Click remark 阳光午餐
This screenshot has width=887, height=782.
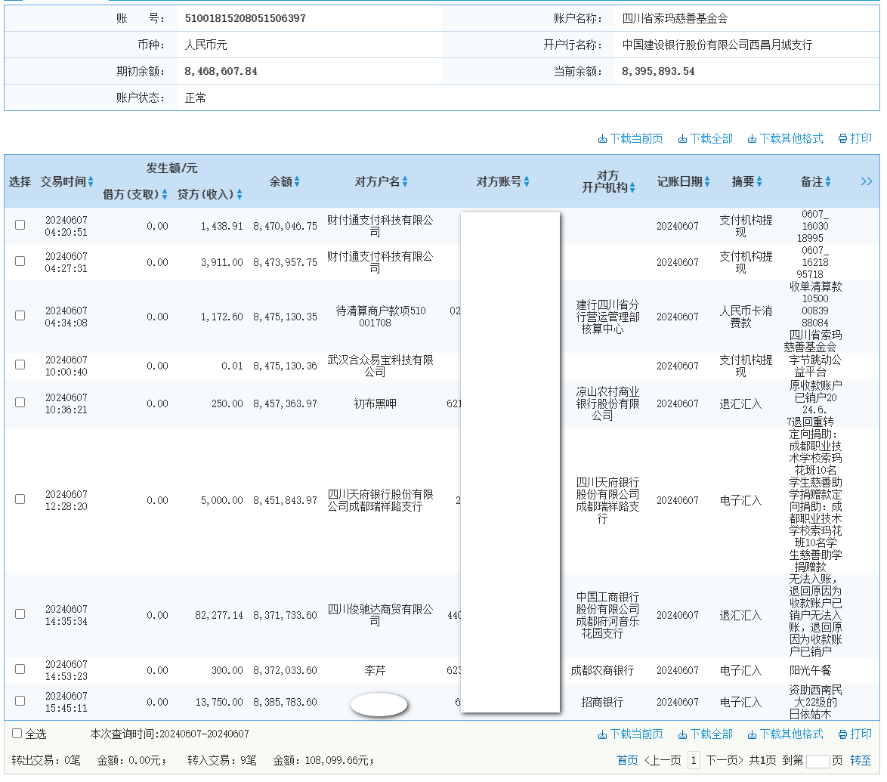click(810, 670)
